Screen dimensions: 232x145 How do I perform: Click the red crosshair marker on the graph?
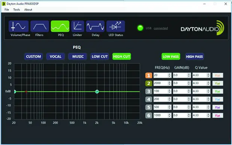[x=26, y=92]
